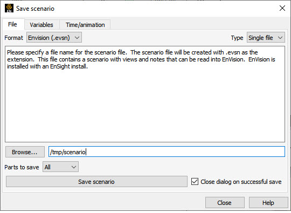Click the EnSight app icon in title bar

click(x=9, y=8)
